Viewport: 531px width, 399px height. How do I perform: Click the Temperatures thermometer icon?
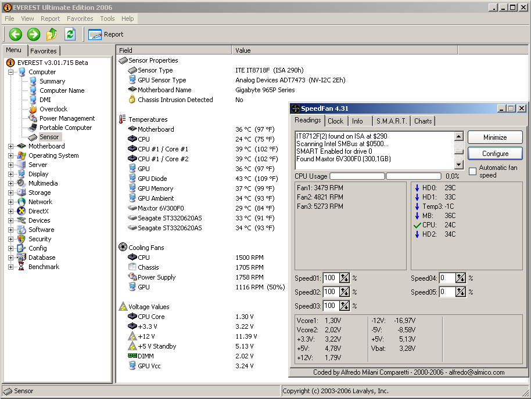click(x=122, y=119)
